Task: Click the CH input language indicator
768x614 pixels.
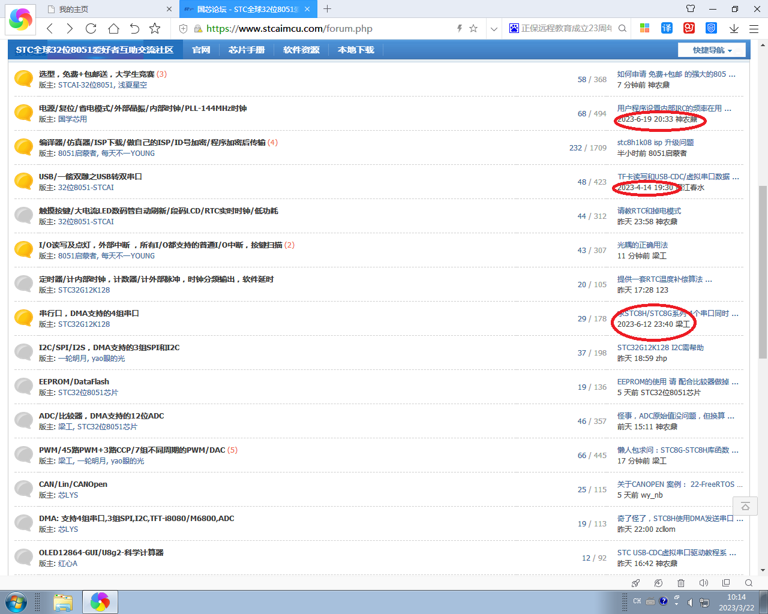Action: (x=637, y=601)
